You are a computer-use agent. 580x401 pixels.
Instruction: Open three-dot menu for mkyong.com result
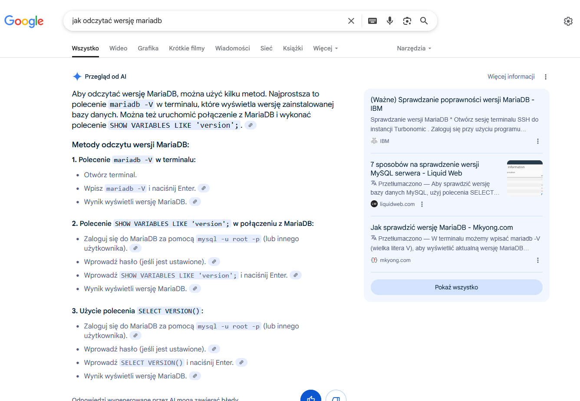(538, 260)
